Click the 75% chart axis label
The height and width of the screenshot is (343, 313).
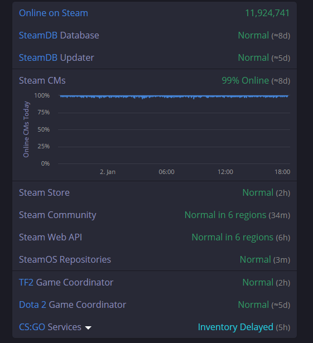(44, 113)
